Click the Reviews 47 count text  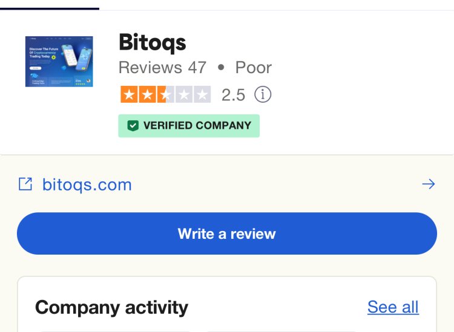coord(162,68)
